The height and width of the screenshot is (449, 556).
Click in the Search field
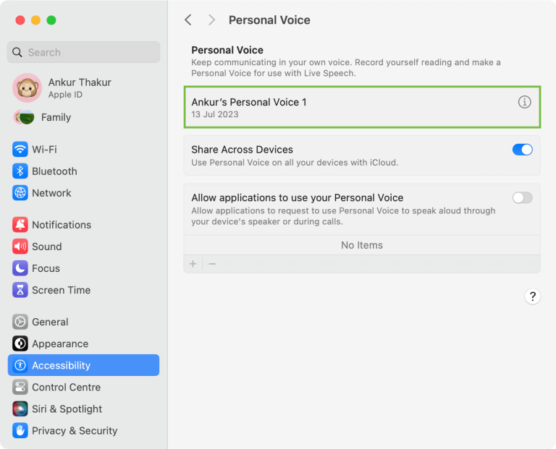click(x=84, y=52)
